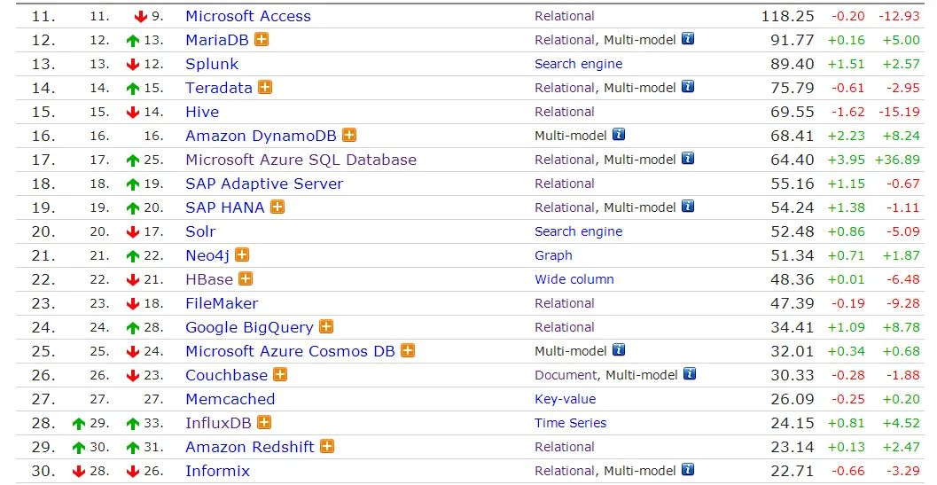The width and height of the screenshot is (937, 485).
Task: Click the Wide column link for HBase
Action: pos(574,279)
